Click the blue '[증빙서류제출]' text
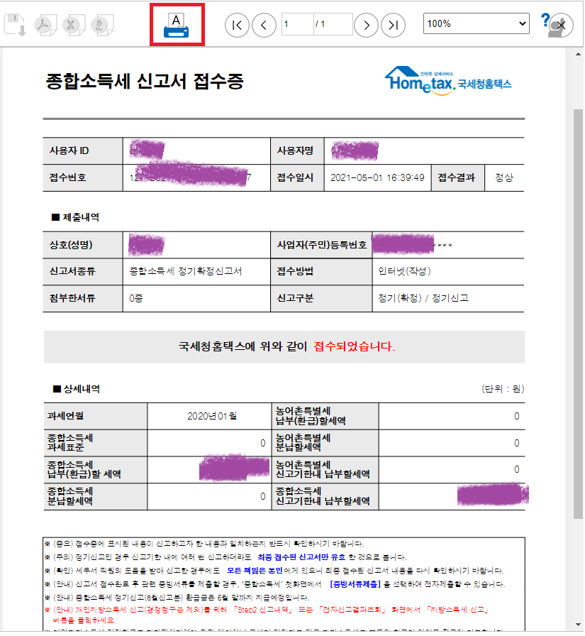The image size is (585, 636). tap(355, 584)
